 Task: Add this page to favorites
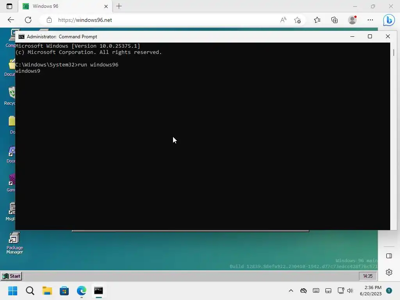click(x=297, y=20)
